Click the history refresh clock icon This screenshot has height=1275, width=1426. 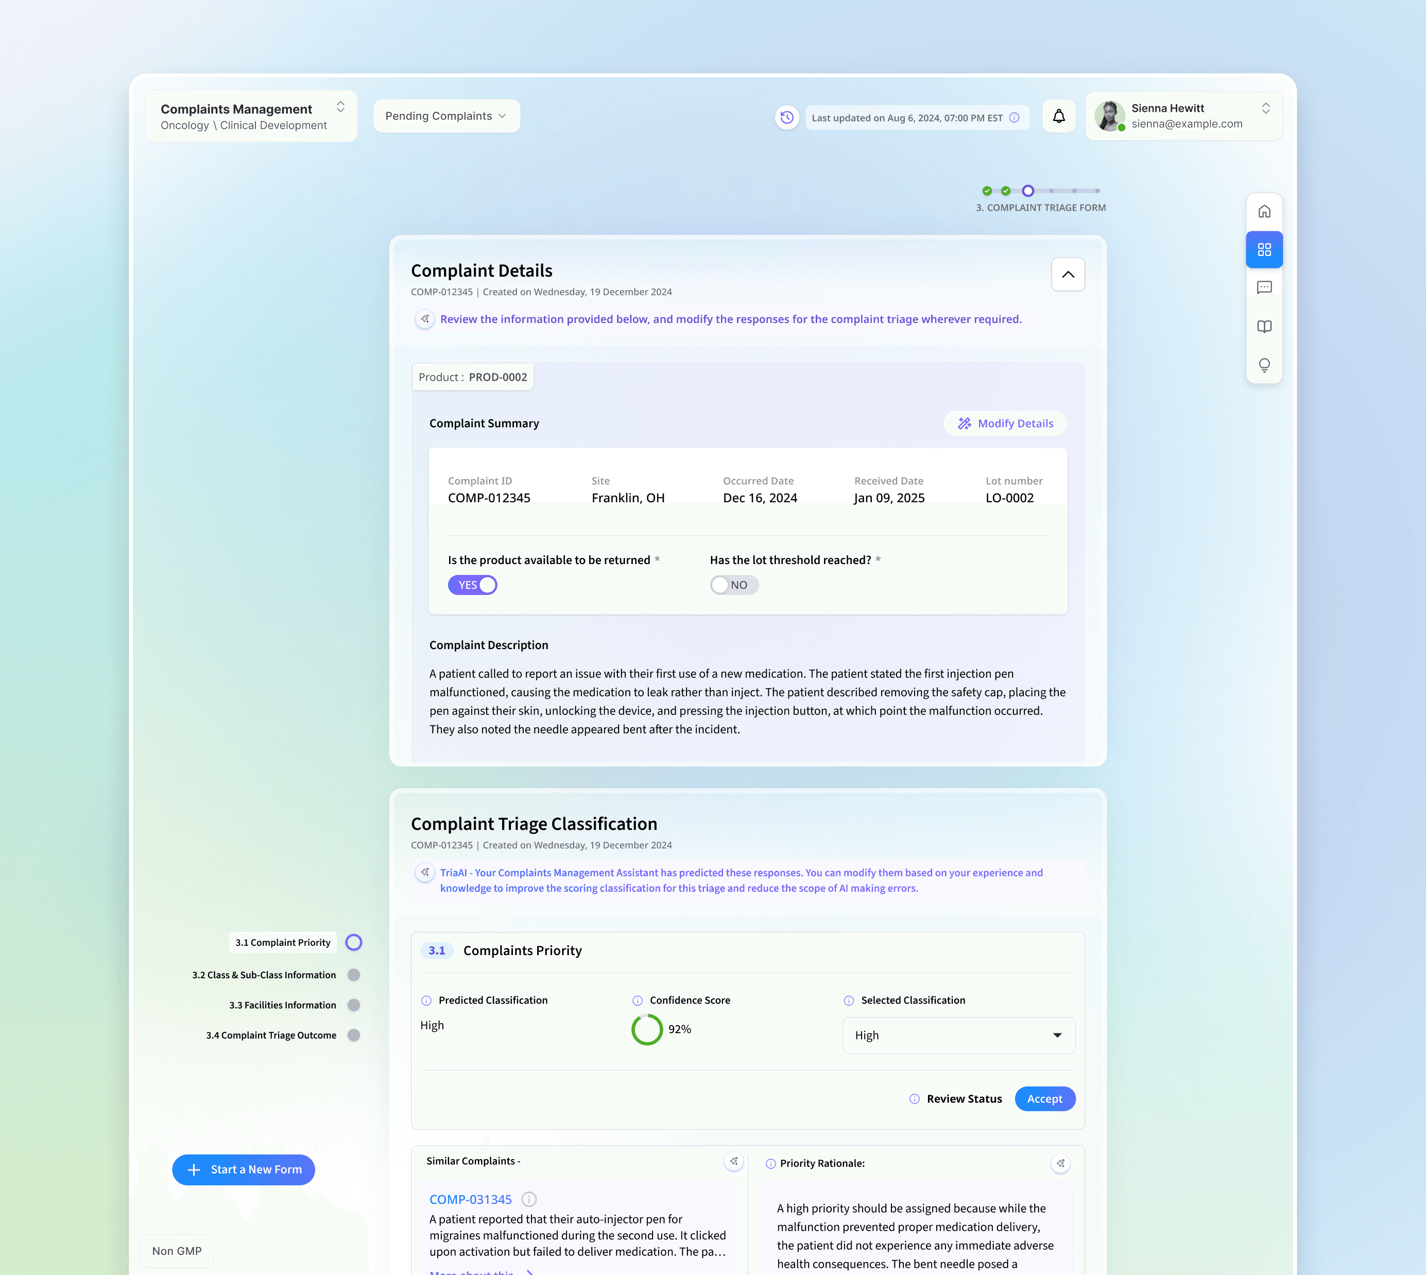(x=786, y=117)
